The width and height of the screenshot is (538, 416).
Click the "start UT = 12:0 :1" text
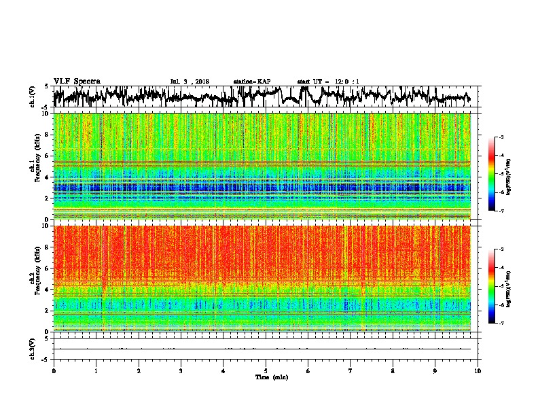328,82
